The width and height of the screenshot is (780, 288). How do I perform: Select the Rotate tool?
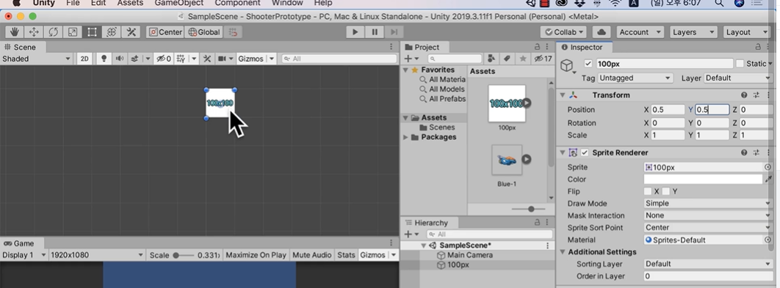click(53, 32)
